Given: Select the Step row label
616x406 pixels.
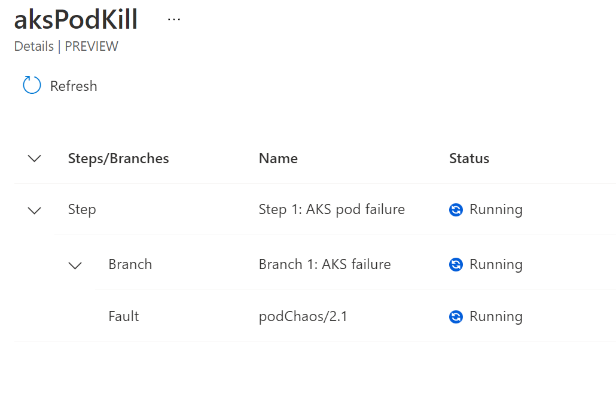Looking at the screenshot, I should pos(82,210).
